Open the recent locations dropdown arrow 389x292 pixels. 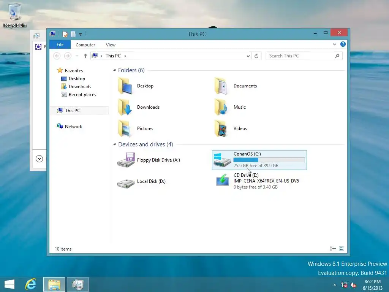tap(77, 56)
